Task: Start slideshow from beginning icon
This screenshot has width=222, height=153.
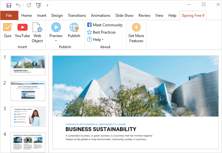Action: (38, 5)
